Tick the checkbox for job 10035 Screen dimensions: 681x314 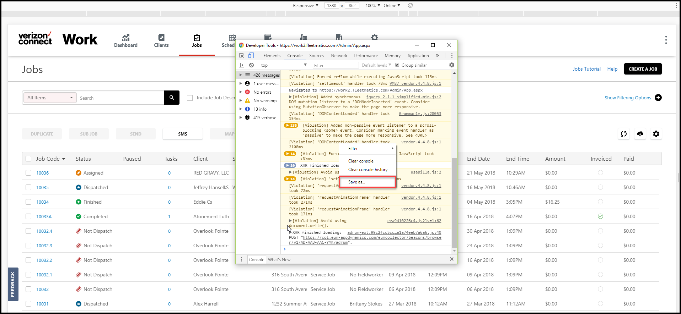(x=28, y=187)
